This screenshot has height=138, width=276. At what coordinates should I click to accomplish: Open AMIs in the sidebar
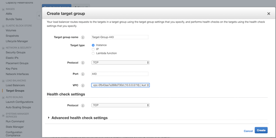[9, 14]
